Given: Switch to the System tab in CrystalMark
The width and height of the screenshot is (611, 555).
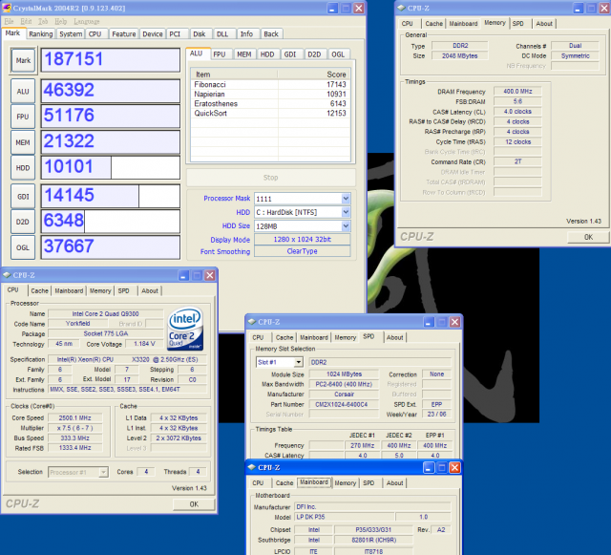Looking at the screenshot, I should click(71, 34).
